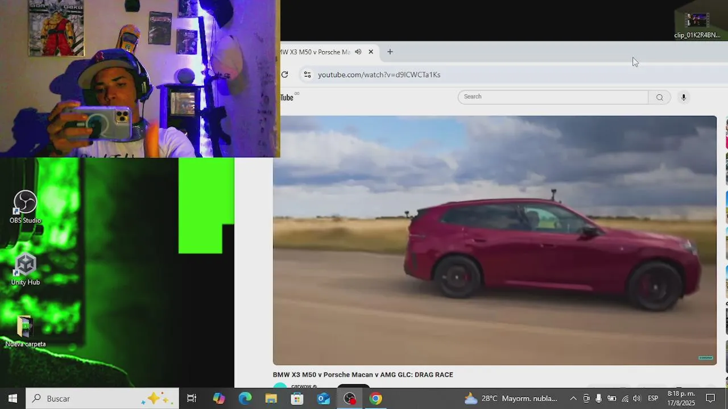Image resolution: width=728 pixels, height=409 pixels.
Task: Click the Windows Start button
Action: click(13, 399)
